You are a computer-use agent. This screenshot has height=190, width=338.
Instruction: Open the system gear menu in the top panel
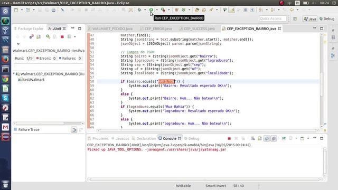pos(334,3)
